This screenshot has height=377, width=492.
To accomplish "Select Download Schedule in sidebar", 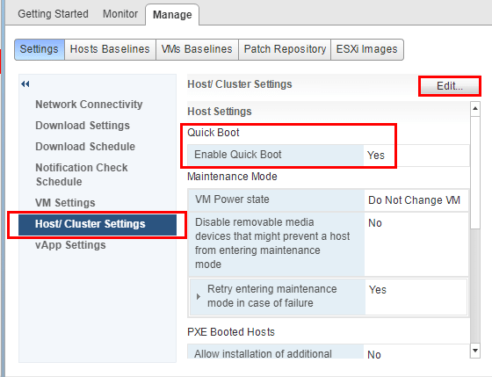I will [x=85, y=147].
